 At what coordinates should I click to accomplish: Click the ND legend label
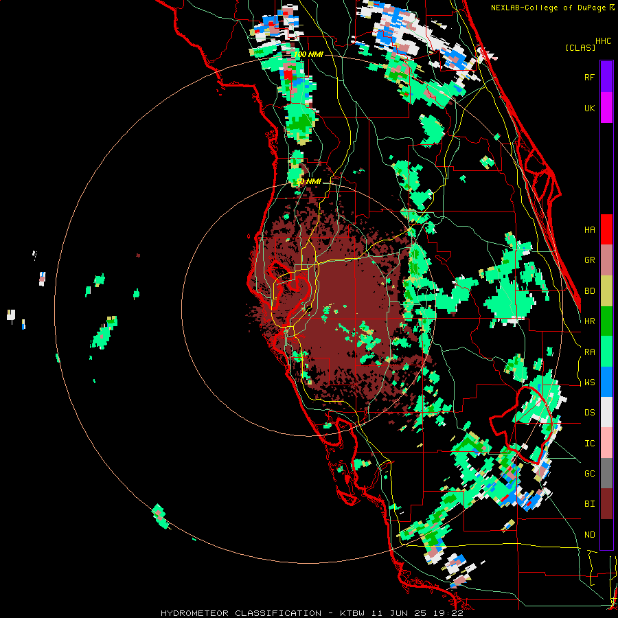tap(589, 534)
